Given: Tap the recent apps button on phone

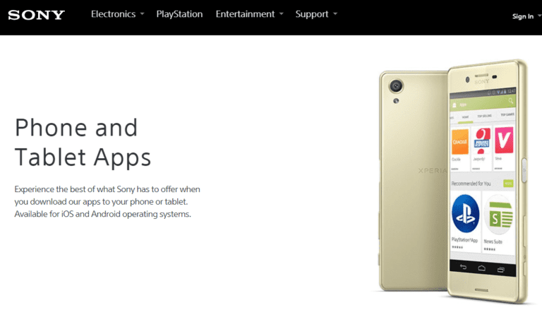Looking at the screenshot, I should [500, 270].
